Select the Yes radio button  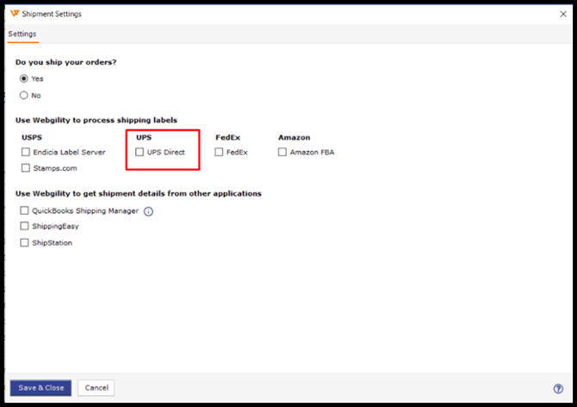click(x=24, y=78)
